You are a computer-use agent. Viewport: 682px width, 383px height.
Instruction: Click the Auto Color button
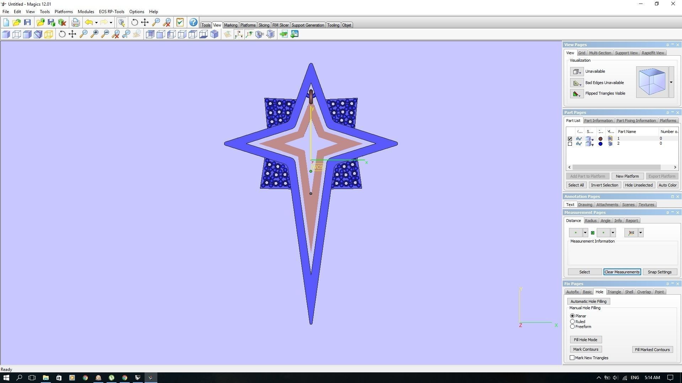click(667, 185)
